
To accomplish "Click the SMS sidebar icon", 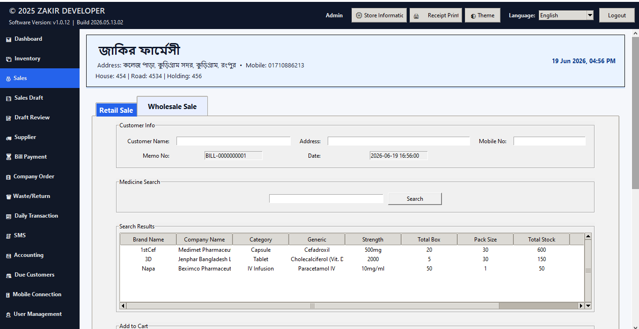I will click(x=8, y=236).
